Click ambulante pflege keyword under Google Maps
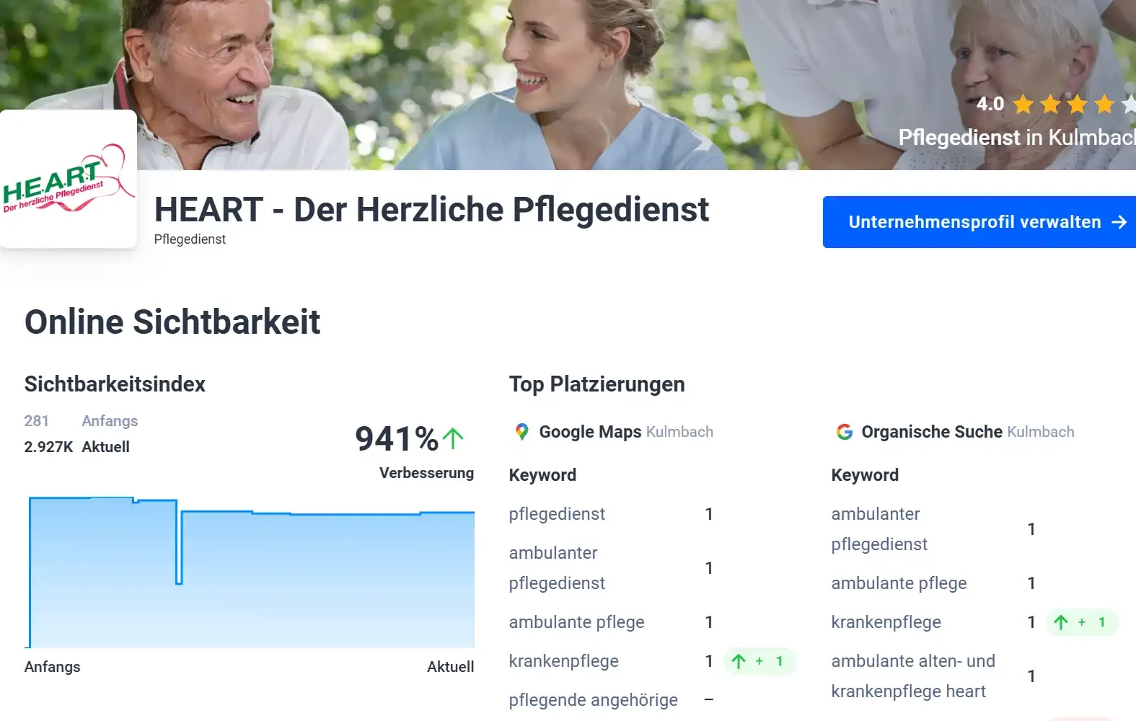This screenshot has width=1136, height=721. point(576,622)
